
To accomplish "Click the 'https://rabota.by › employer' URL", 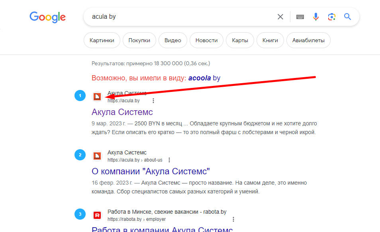I will 137,219.
